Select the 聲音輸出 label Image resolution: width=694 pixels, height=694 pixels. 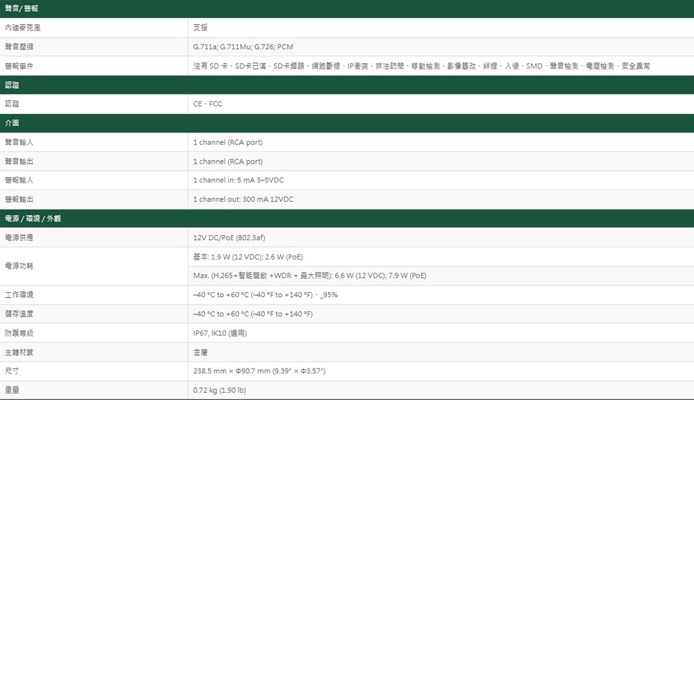click(x=19, y=161)
